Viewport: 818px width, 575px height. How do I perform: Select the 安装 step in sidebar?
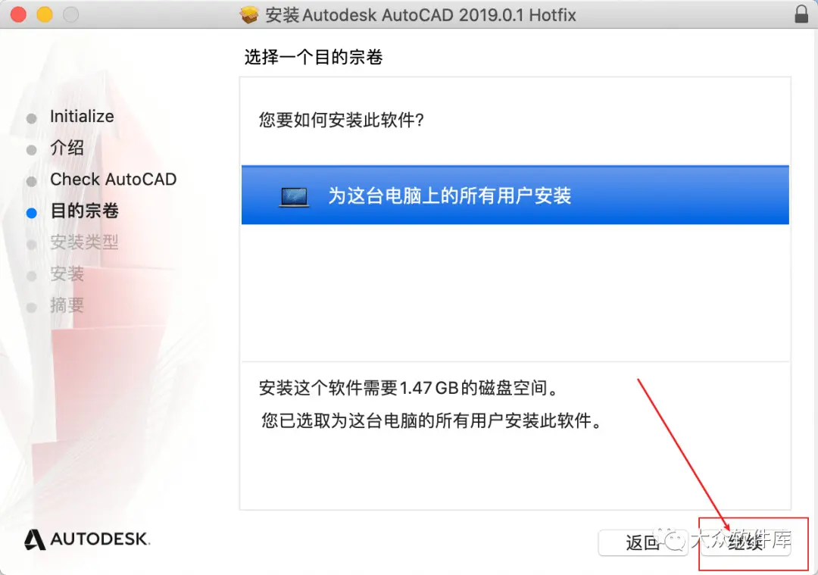(x=67, y=273)
